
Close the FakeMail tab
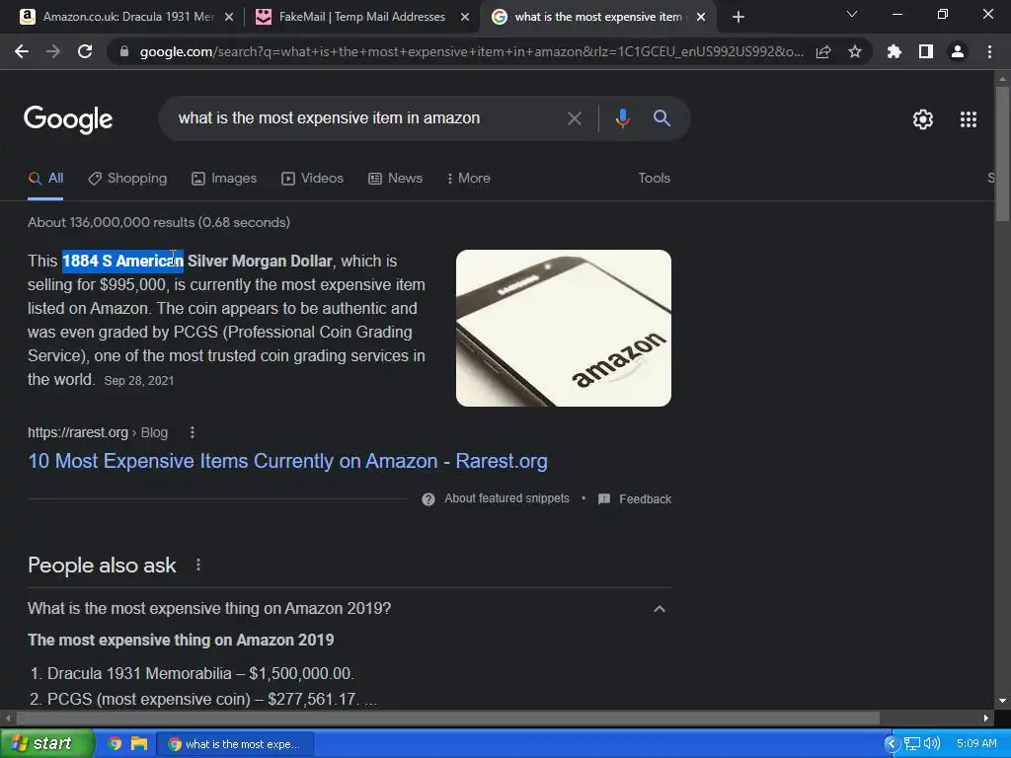tap(465, 17)
